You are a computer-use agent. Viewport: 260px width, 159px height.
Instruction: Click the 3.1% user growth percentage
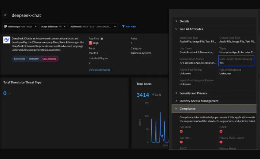pyautogui.click(x=158, y=95)
